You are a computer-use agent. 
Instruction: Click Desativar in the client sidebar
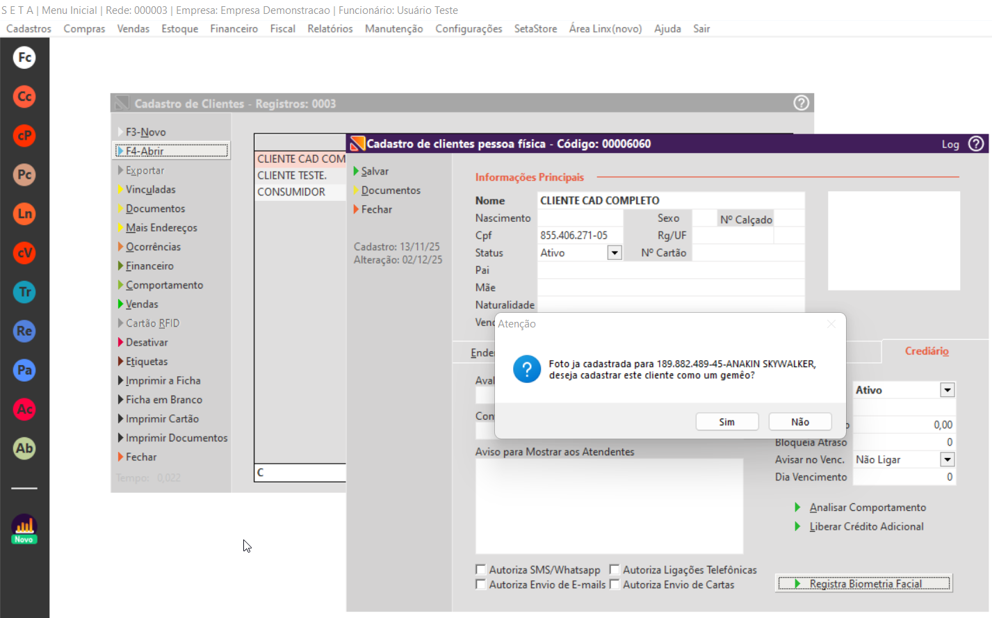147,342
